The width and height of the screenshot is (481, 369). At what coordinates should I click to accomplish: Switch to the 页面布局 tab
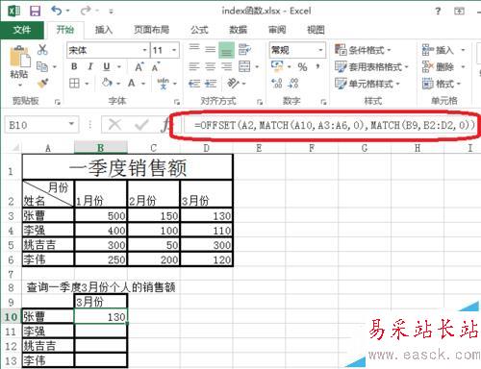pos(151,30)
